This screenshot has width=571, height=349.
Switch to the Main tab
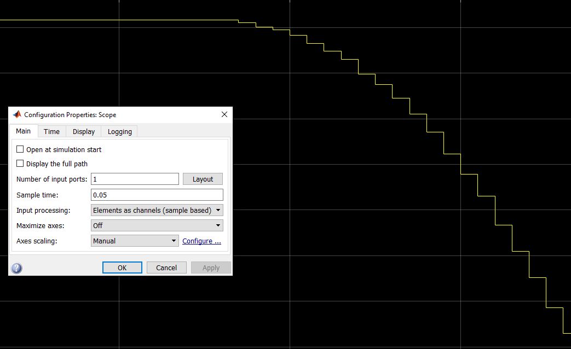click(23, 131)
